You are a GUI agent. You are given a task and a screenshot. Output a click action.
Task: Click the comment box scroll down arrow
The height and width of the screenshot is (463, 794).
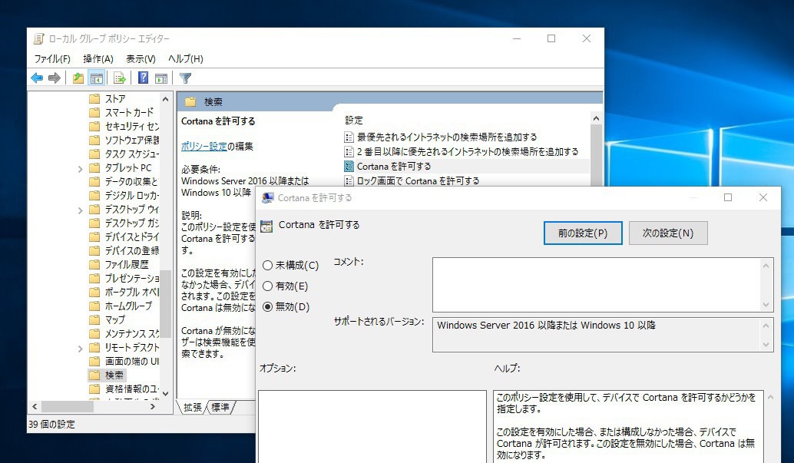[766, 305]
